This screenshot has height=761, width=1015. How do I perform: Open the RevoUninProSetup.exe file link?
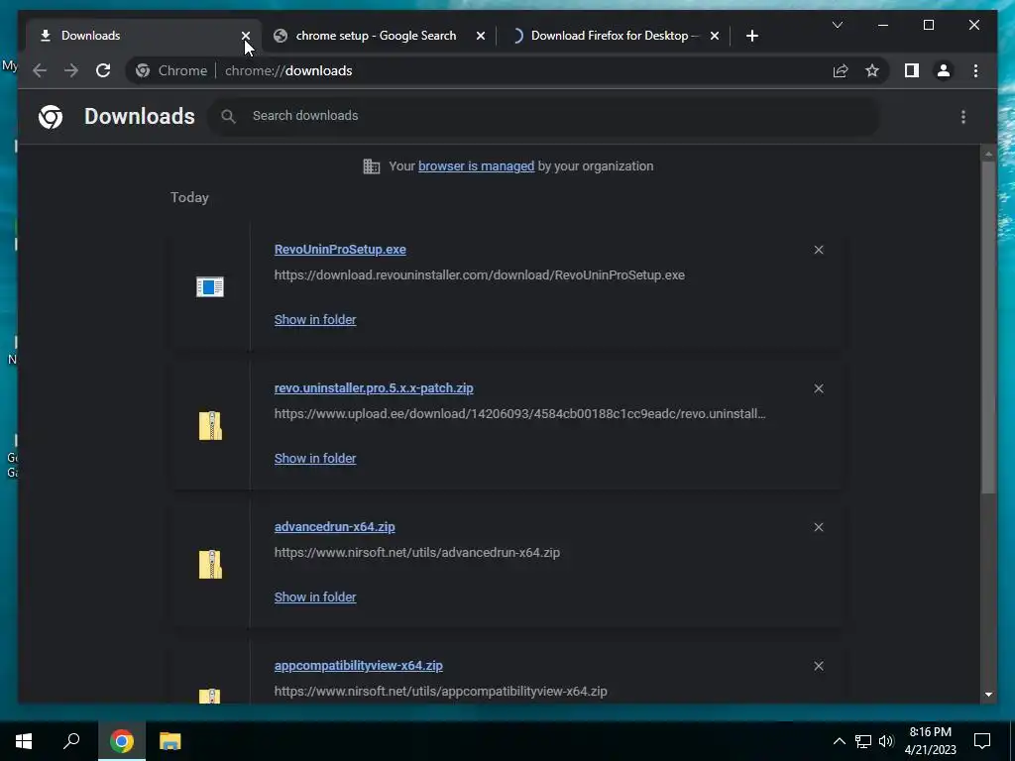pos(340,250)
